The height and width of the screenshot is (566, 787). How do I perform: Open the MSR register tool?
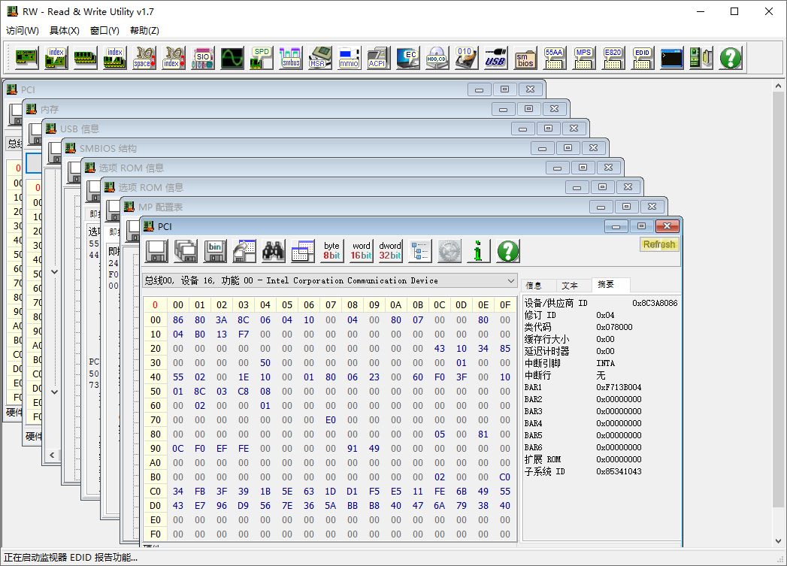(x=320, y=58)
